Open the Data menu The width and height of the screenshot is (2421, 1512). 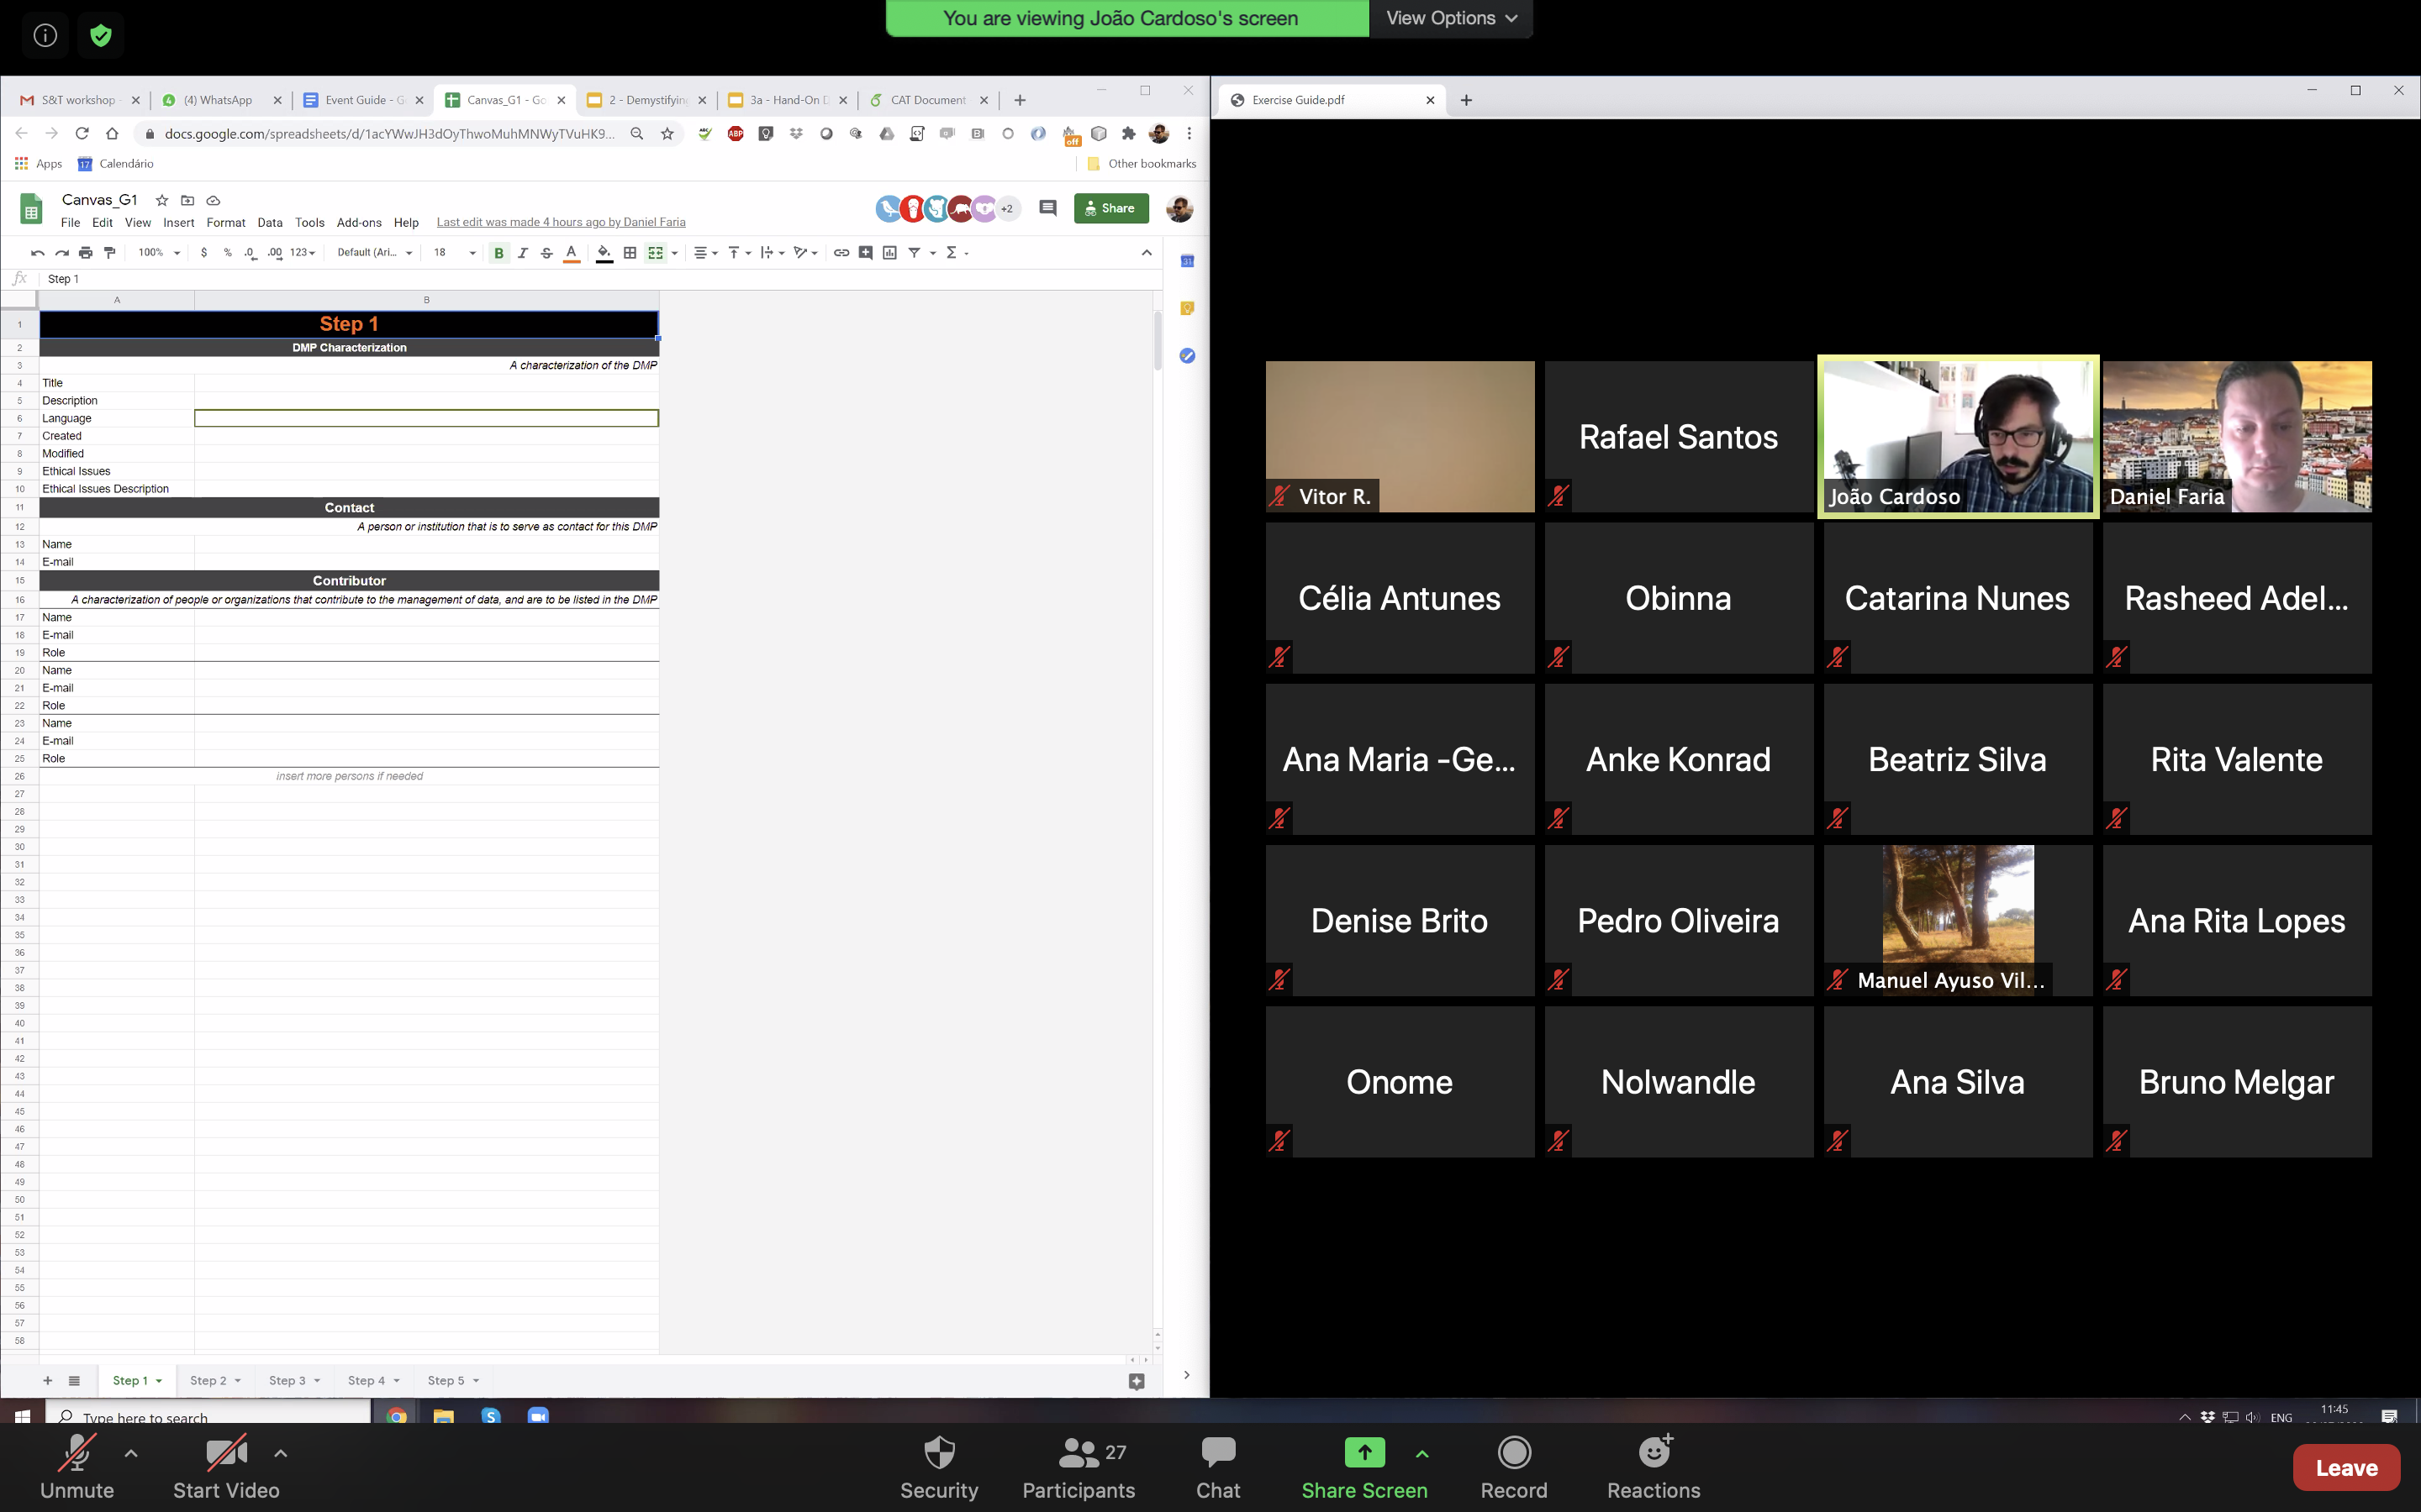click(x=270, y=223)
